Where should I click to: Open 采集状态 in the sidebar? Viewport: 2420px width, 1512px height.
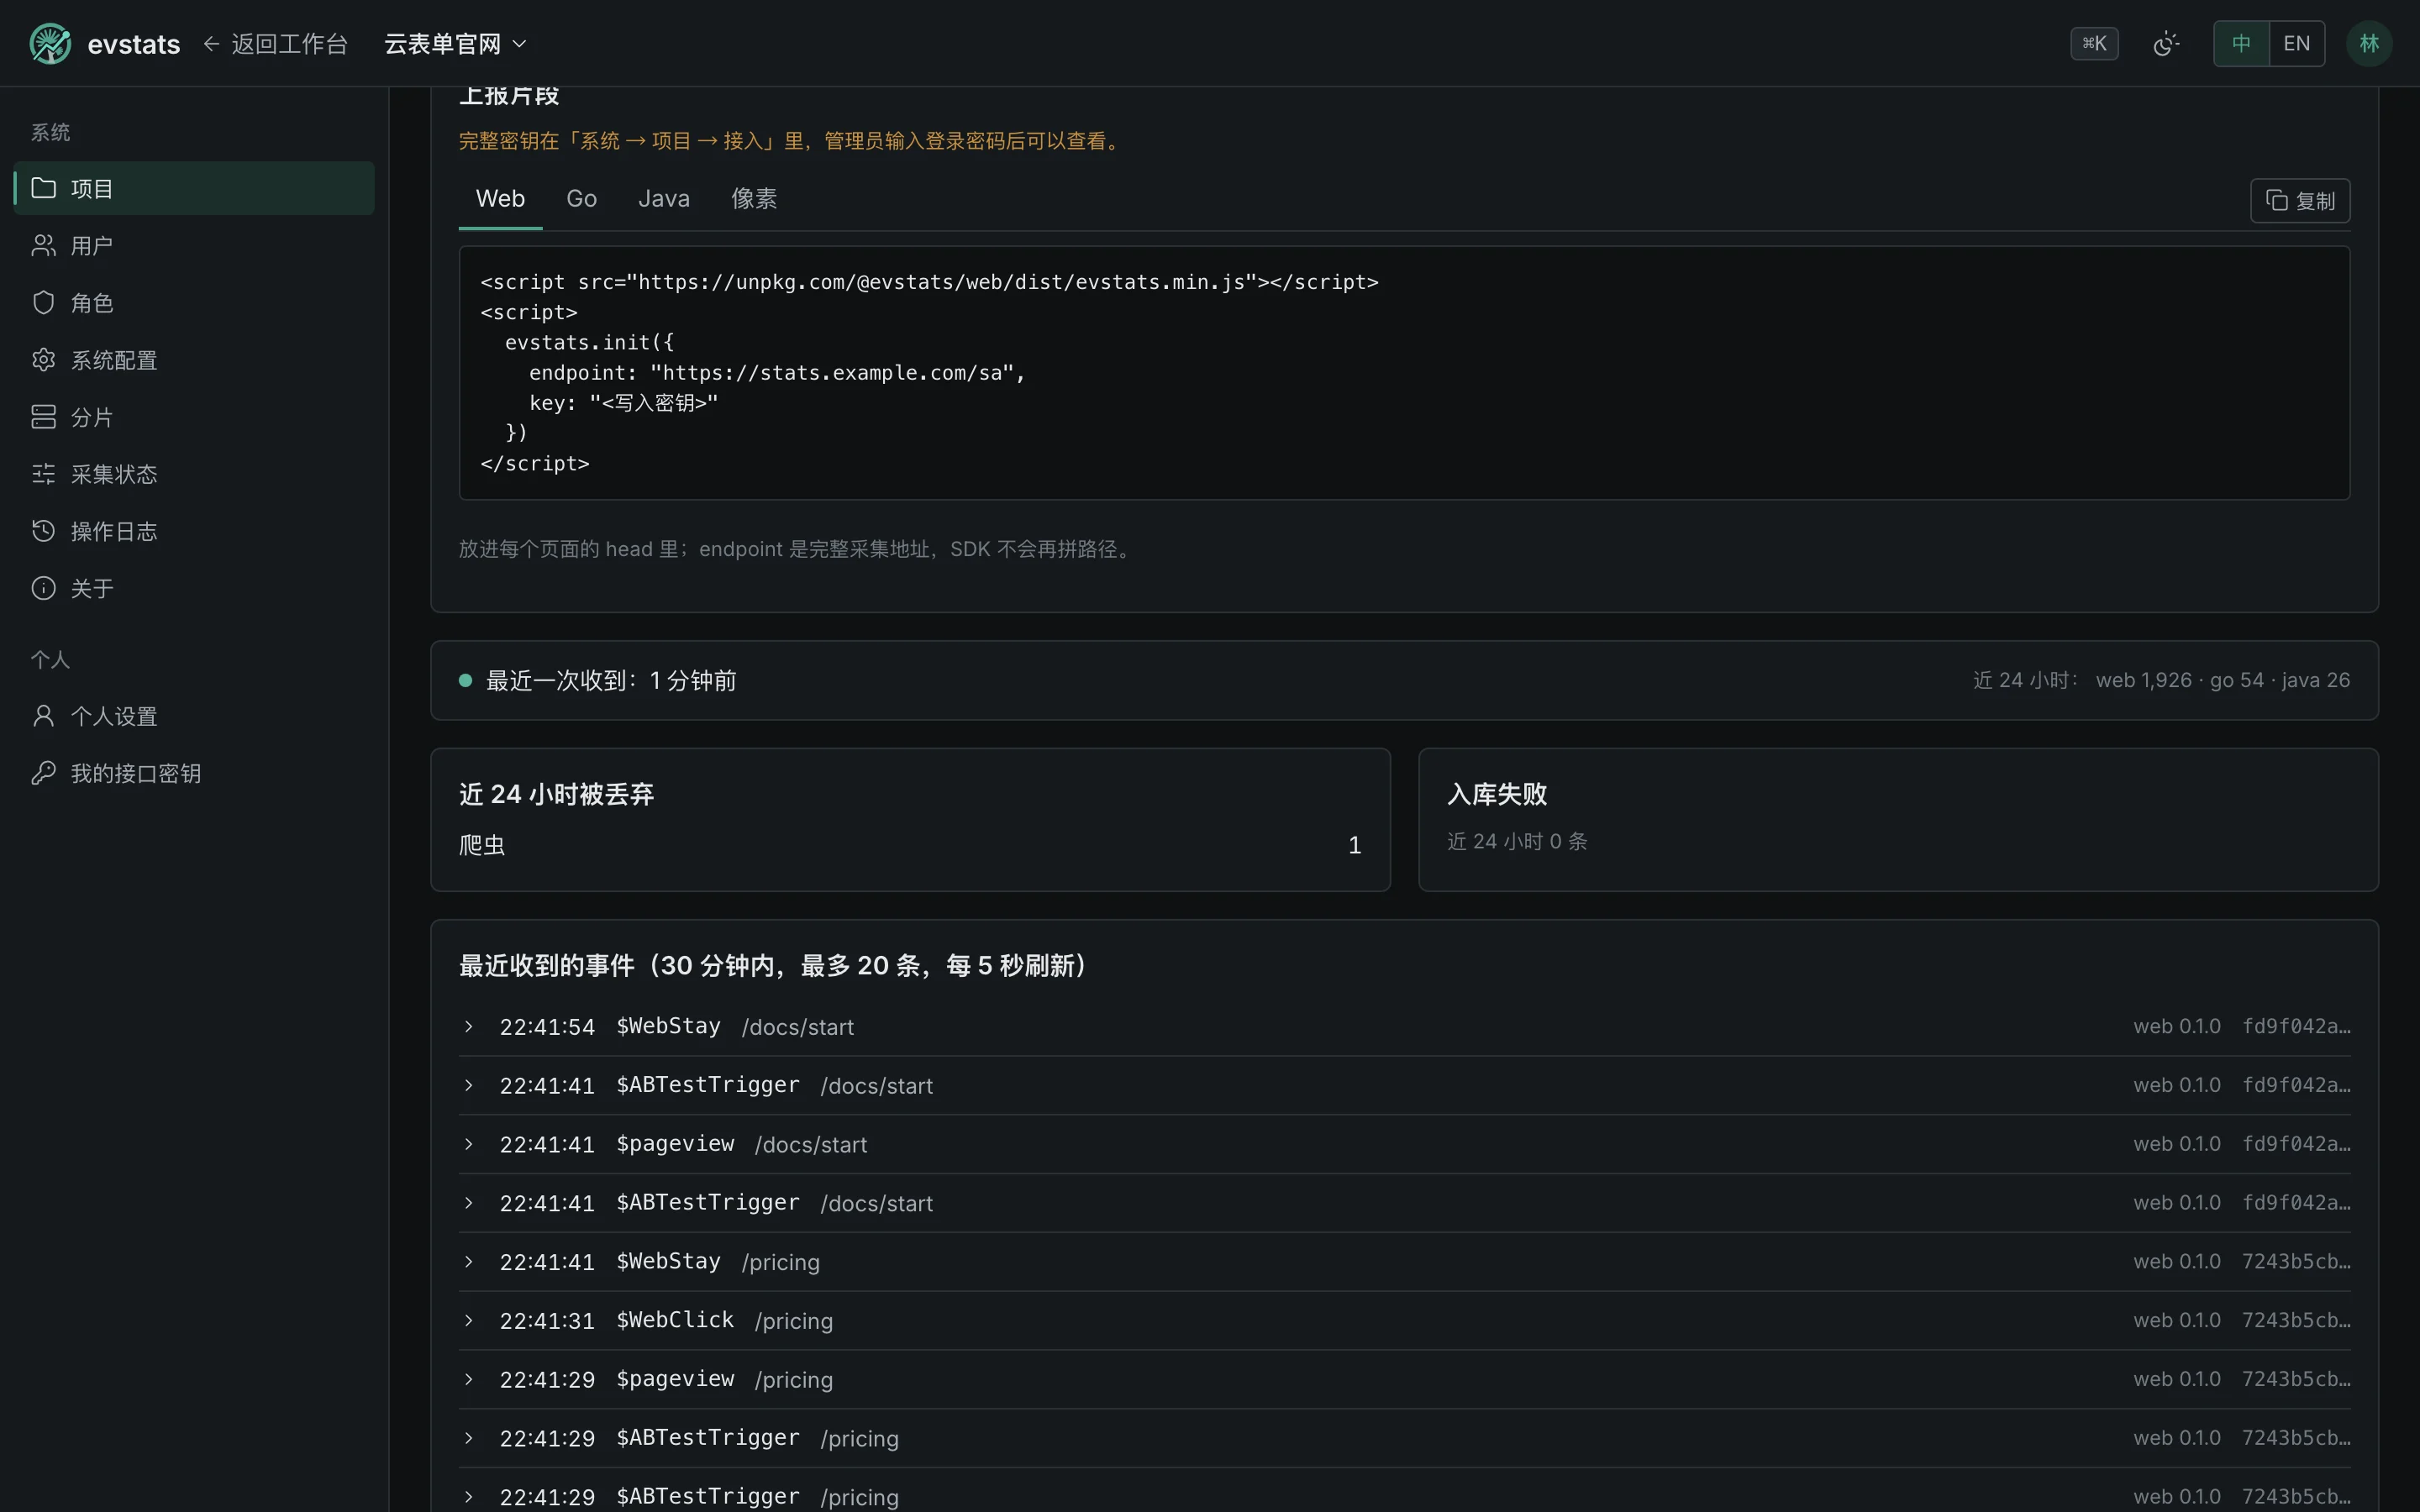pos(194,474)
